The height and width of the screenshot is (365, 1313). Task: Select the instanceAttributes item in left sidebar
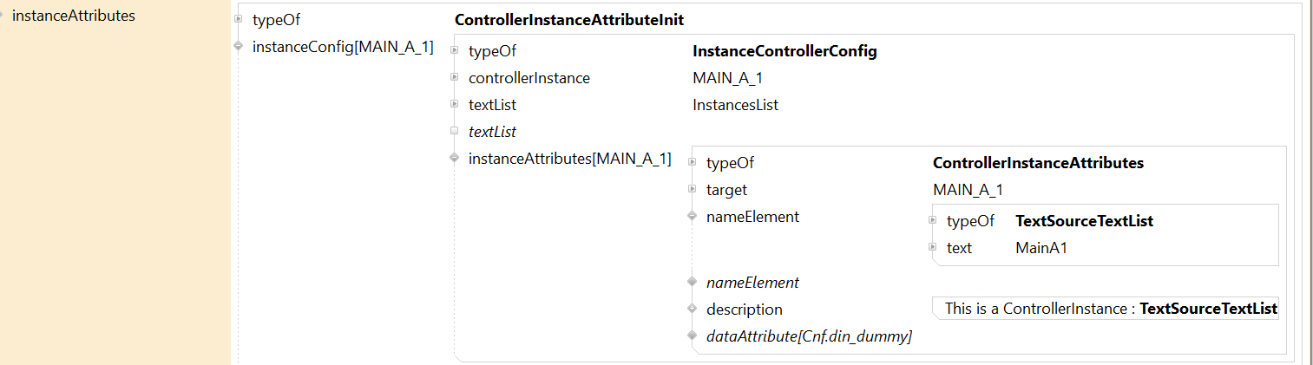click(74, 16)
